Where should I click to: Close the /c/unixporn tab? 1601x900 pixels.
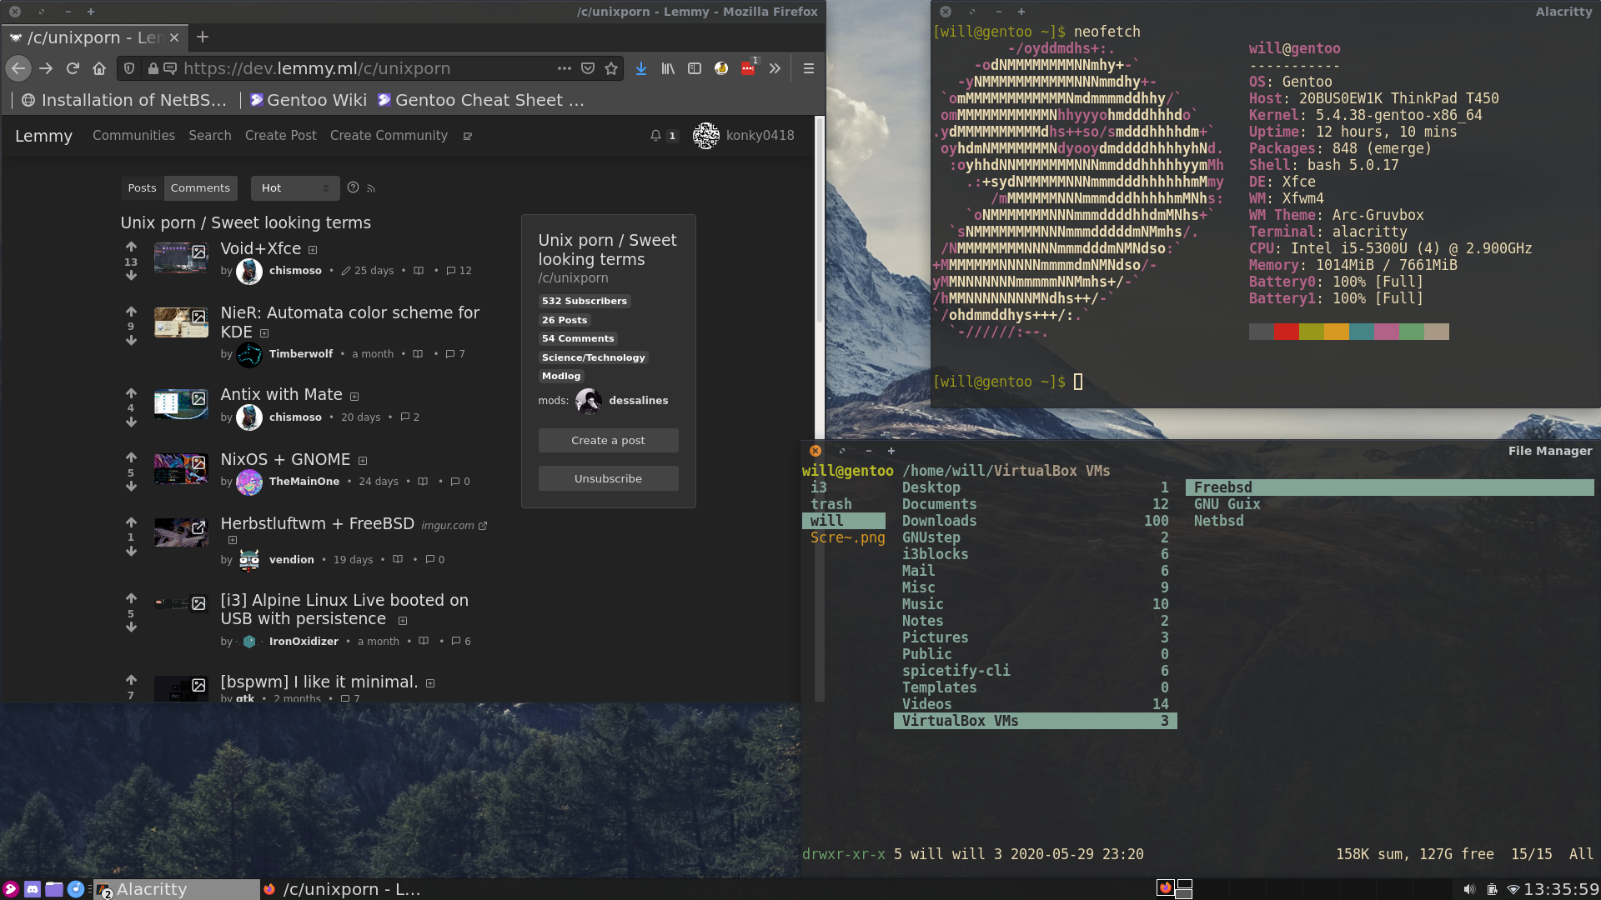coord(174,37)
